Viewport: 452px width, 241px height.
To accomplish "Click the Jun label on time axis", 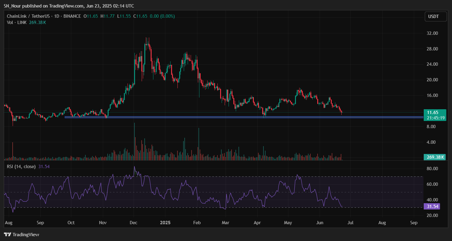I will tap(320, 223).
